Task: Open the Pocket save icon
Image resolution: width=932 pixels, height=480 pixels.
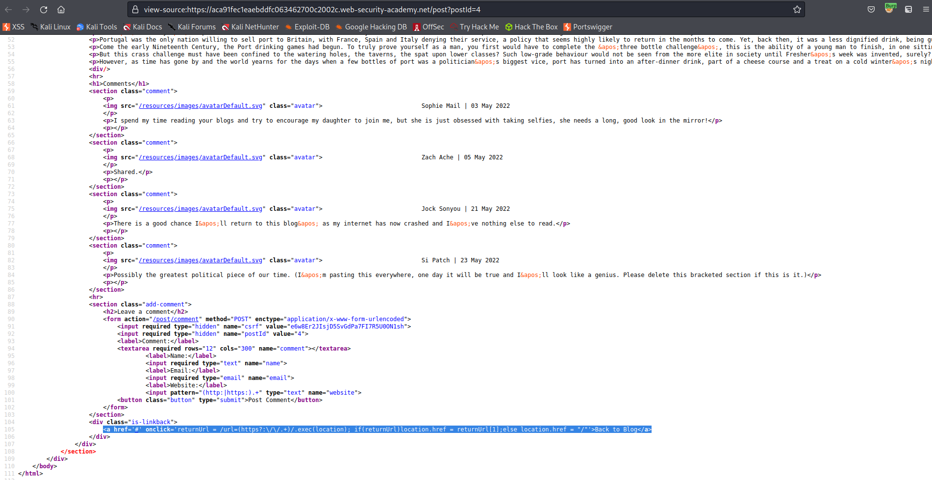Action: tap(871, 9)
